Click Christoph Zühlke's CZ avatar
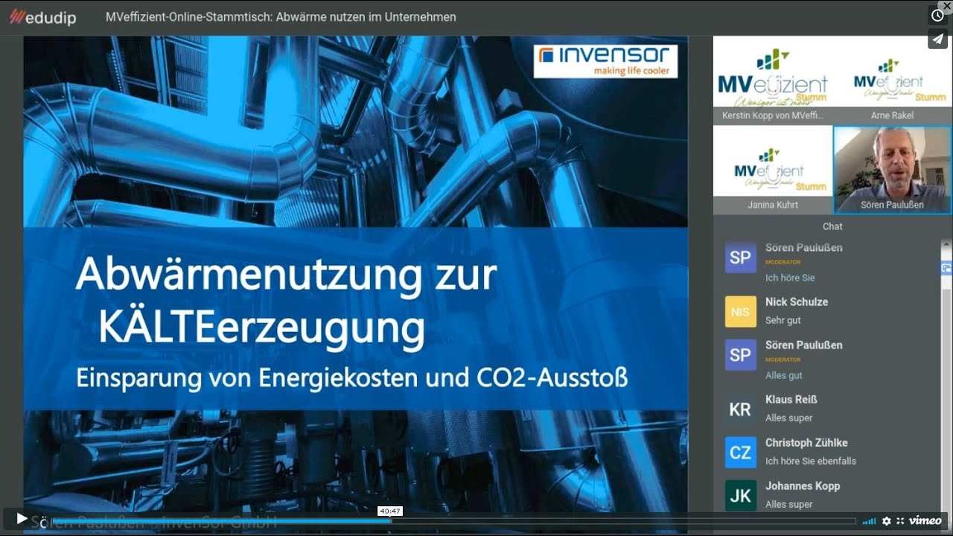Screen dimensions: 953x536 740,453
